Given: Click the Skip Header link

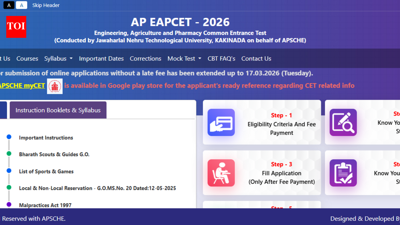Looking at the screenshot, I should pyautogui.click(x=46, y=5).
